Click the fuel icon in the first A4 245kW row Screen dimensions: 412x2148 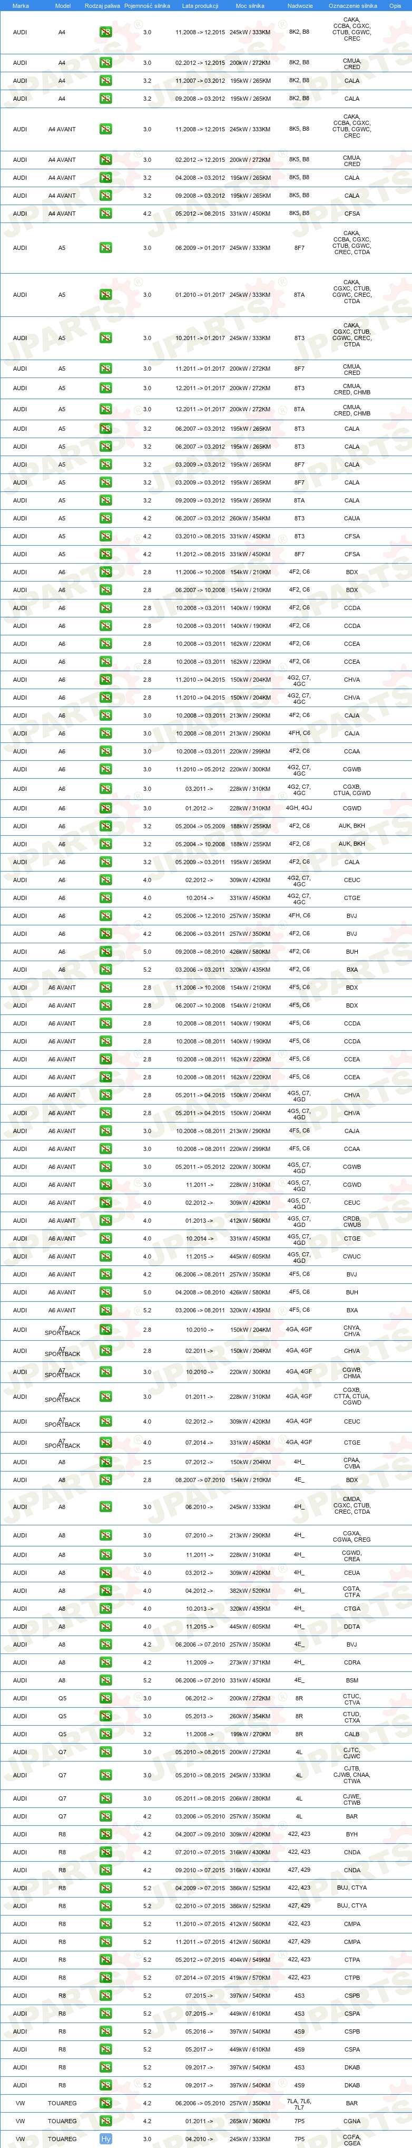tap(106, 33)
